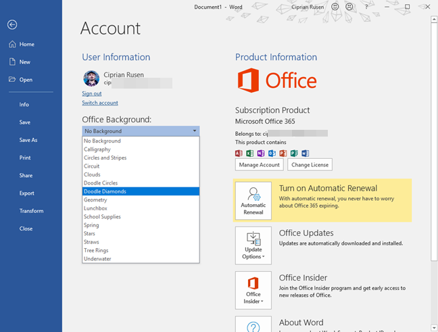Click the PowerPoint app icon
The image size is (438, 332).
[283, 153]
